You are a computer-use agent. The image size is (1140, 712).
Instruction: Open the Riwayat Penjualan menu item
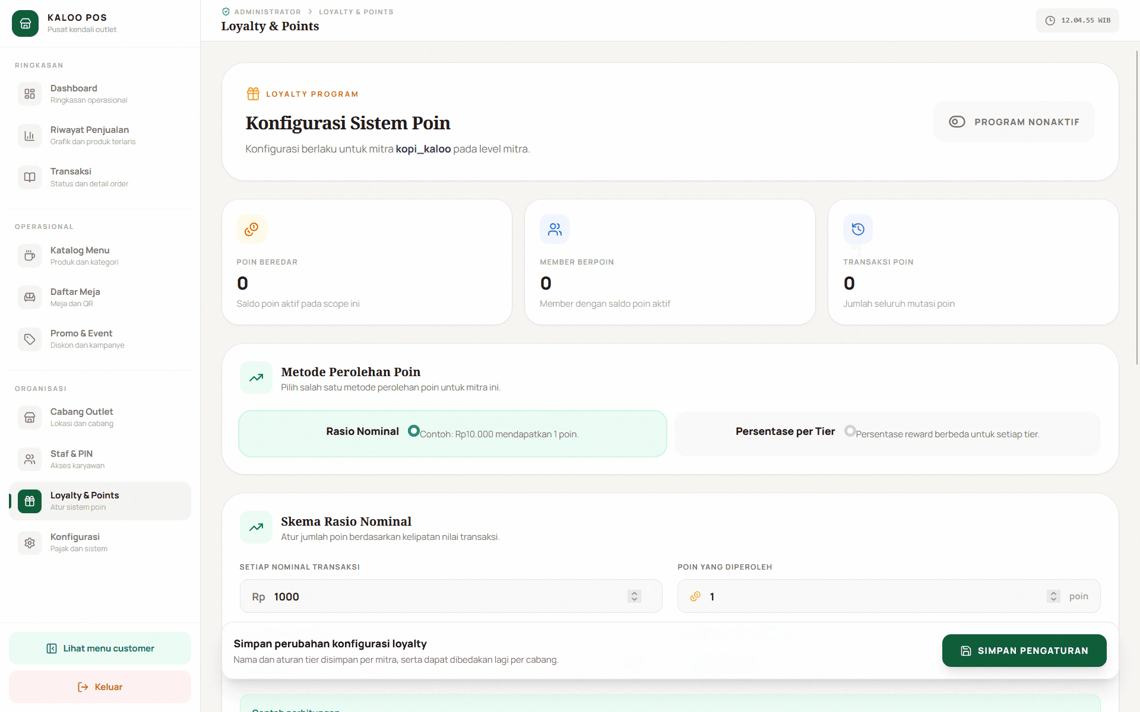(100, 135)
